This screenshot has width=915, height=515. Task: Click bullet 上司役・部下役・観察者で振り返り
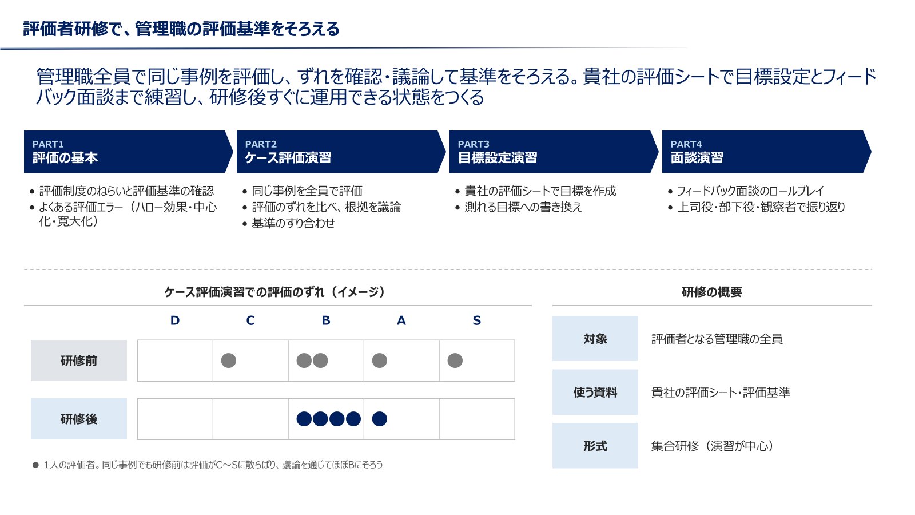point(761,207)
